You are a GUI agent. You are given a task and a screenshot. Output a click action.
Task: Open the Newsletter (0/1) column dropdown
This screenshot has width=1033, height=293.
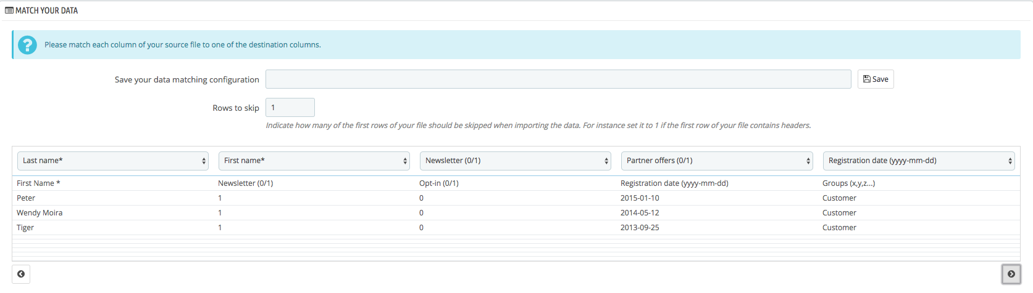516,161
